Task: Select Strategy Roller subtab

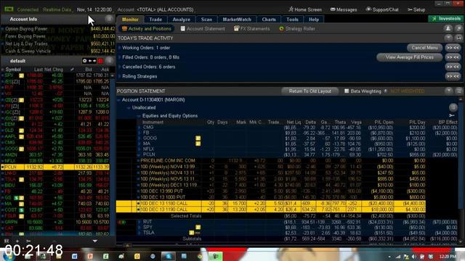Action: coord(297,29)
